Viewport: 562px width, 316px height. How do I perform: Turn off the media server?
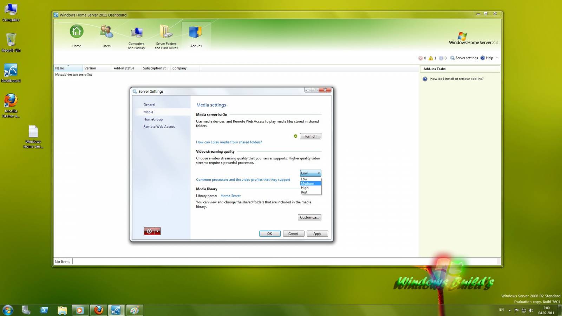pos(311,136)
